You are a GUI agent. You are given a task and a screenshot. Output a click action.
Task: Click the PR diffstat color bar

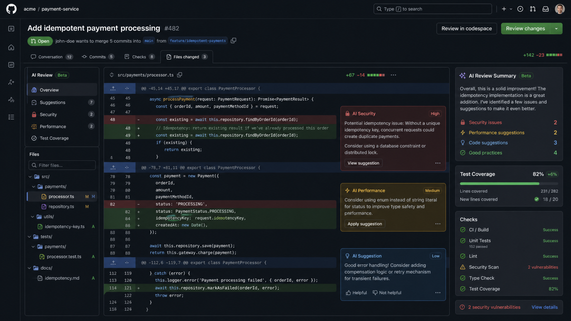coord(554,55)
